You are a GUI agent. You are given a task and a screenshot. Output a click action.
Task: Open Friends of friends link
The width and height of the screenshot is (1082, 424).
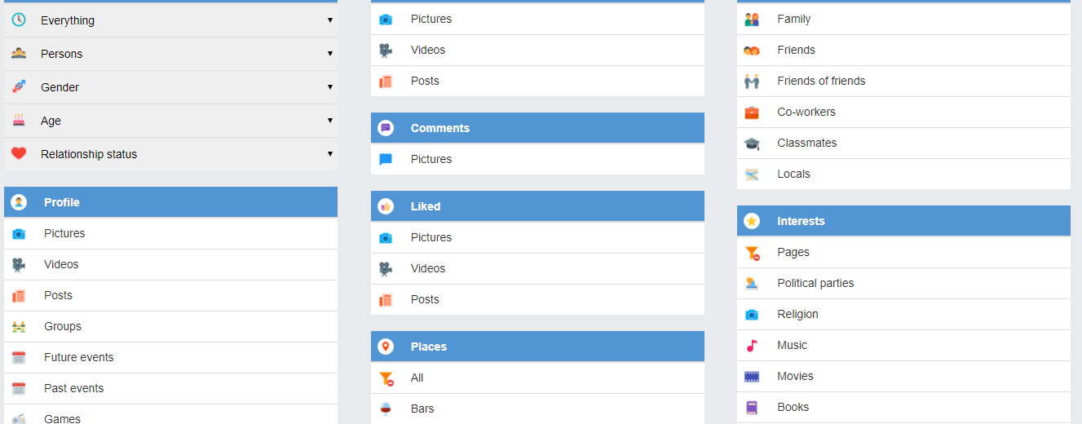click(821, 82)
